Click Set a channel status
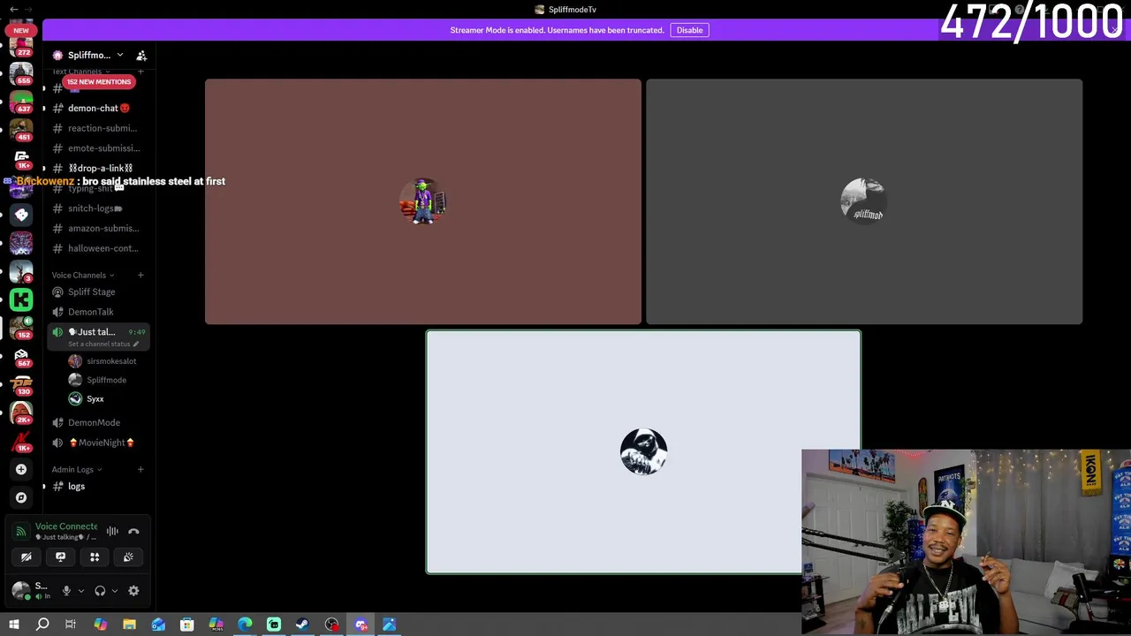This screenshot has width=1131, height=636. (x=102, y=344)
